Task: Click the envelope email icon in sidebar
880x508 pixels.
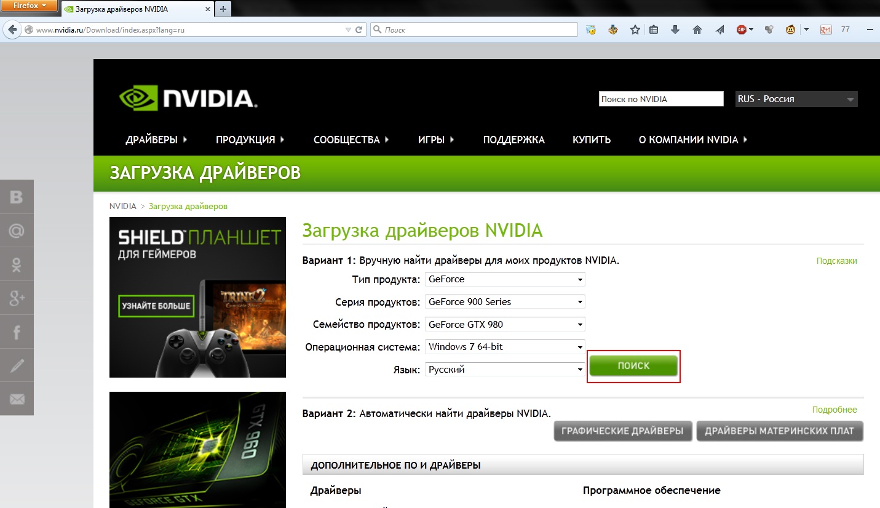Action: point(17,399)
